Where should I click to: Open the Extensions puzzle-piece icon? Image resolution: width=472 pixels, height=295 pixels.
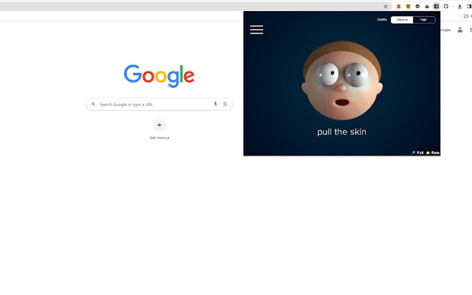tap(446, 6)
